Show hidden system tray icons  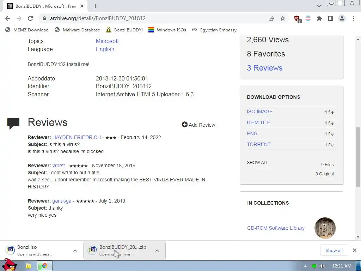[x=306, y=266]
